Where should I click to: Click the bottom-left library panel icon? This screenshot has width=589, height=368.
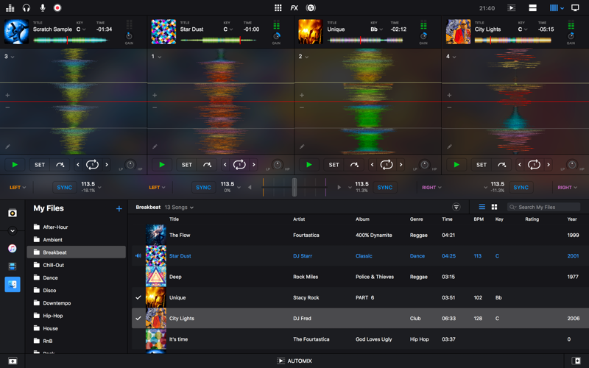(x=13, y=361)
